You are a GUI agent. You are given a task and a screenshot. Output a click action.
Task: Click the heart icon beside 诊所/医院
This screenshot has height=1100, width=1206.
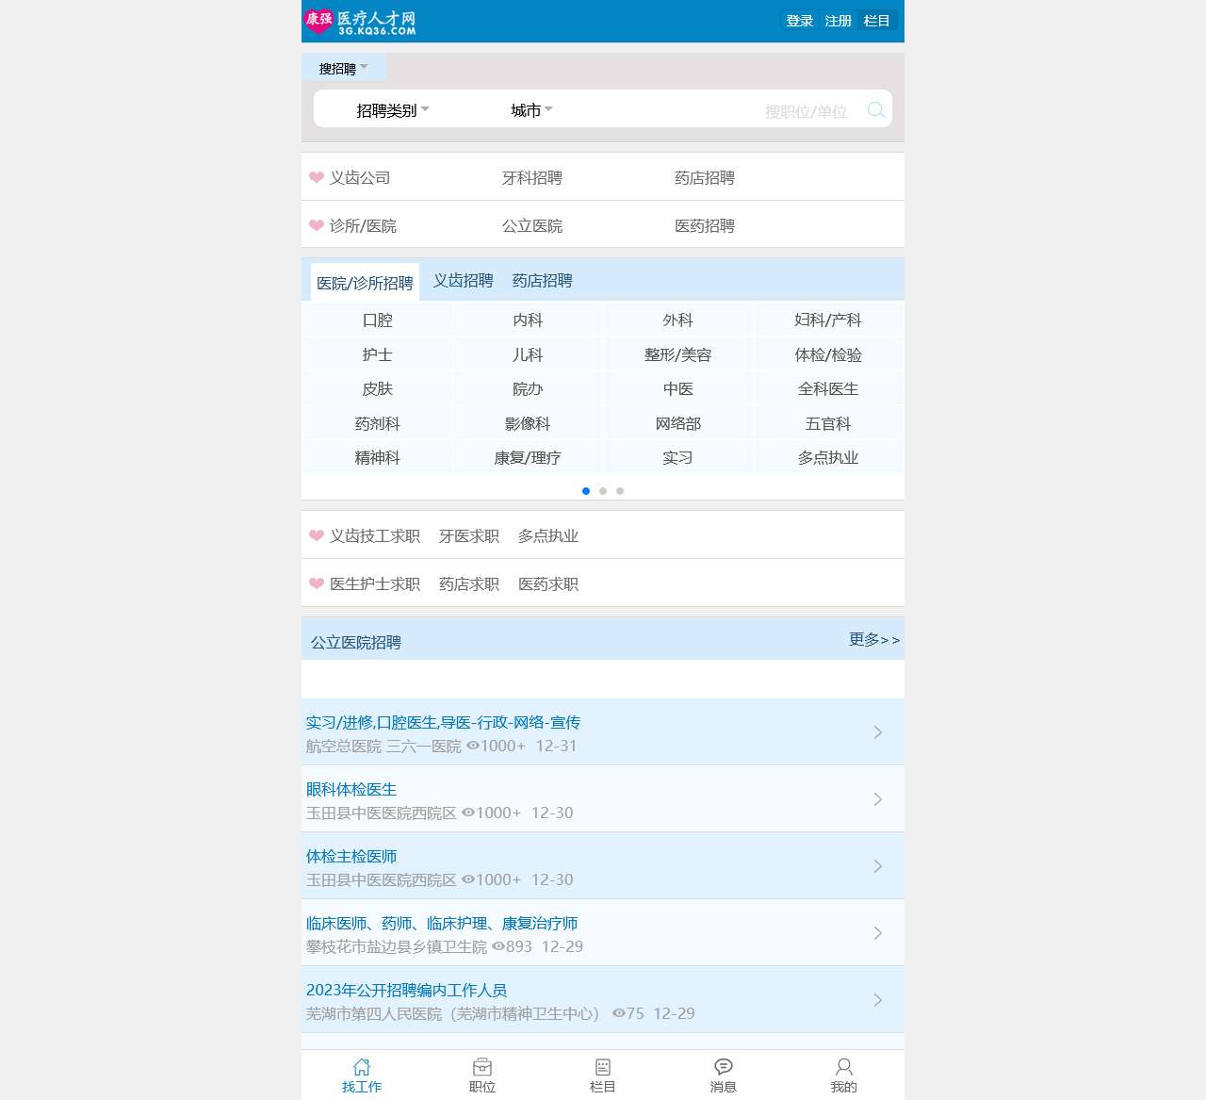point(317,225)
